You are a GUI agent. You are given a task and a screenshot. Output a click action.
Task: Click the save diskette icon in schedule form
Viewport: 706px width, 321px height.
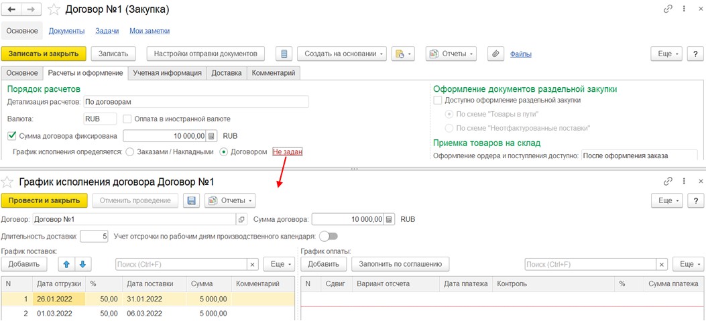(192, 200)
